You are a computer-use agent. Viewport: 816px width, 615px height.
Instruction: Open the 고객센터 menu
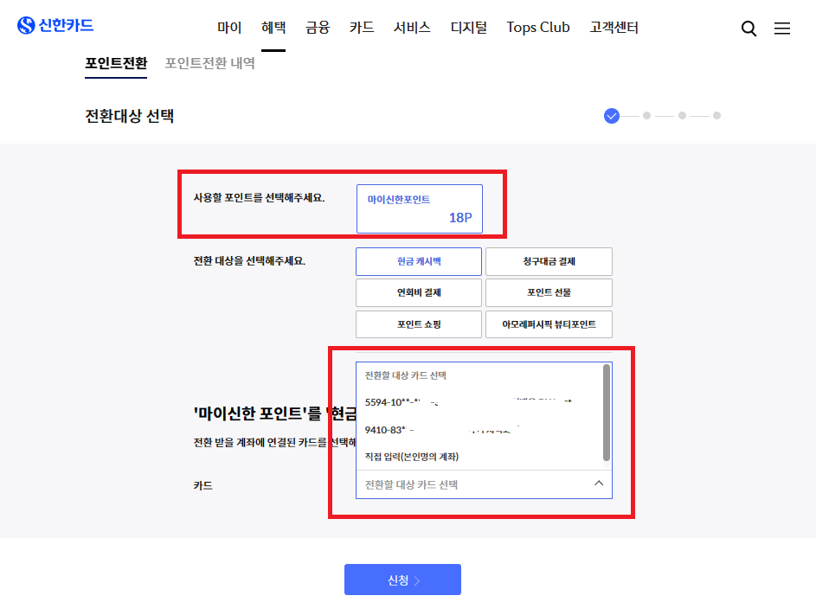[614, 27]
